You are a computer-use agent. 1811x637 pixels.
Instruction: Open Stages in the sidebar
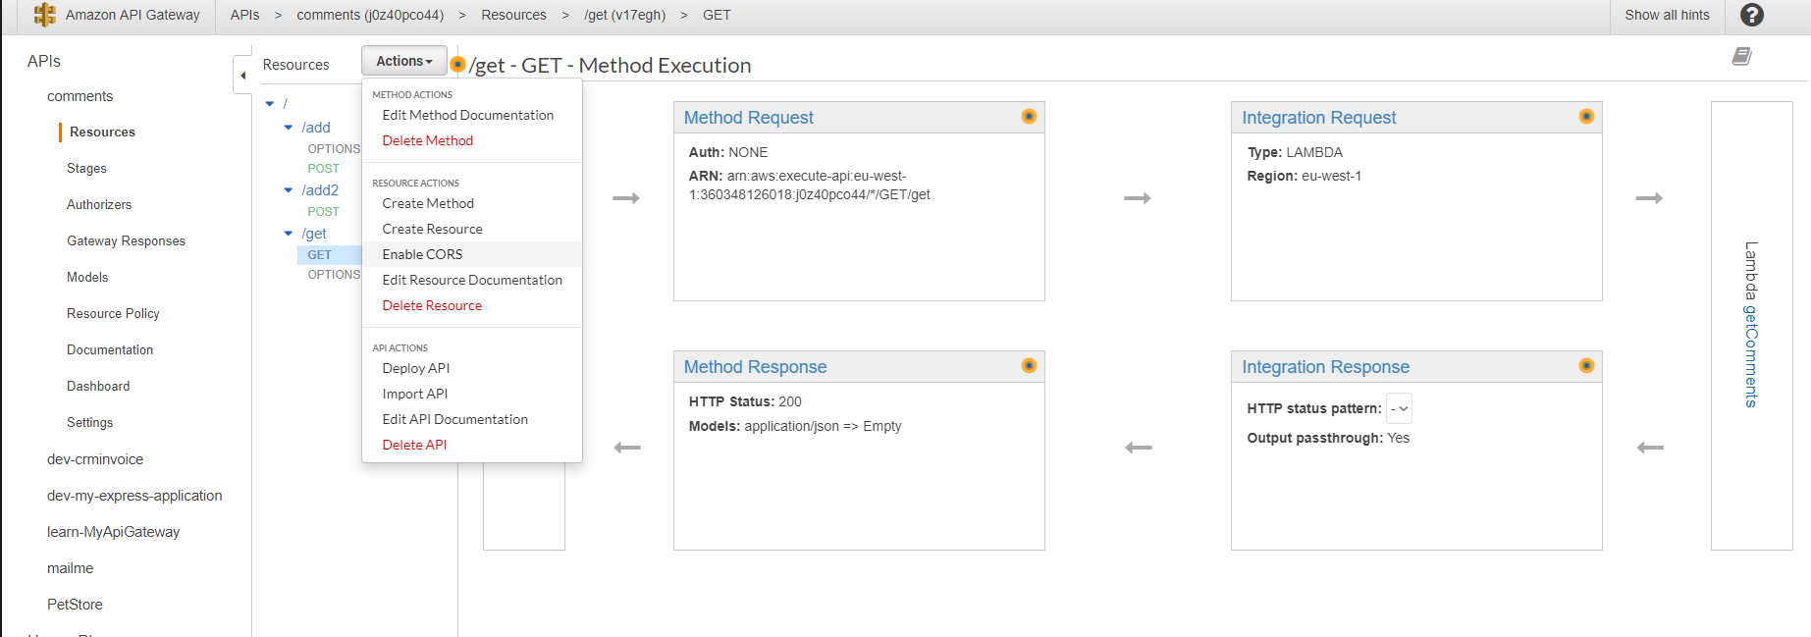[86, 169]
